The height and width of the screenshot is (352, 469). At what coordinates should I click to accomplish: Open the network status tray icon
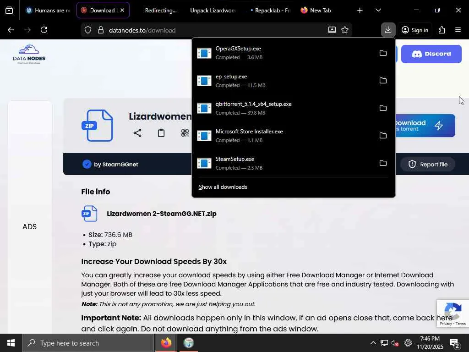point(384,343)
